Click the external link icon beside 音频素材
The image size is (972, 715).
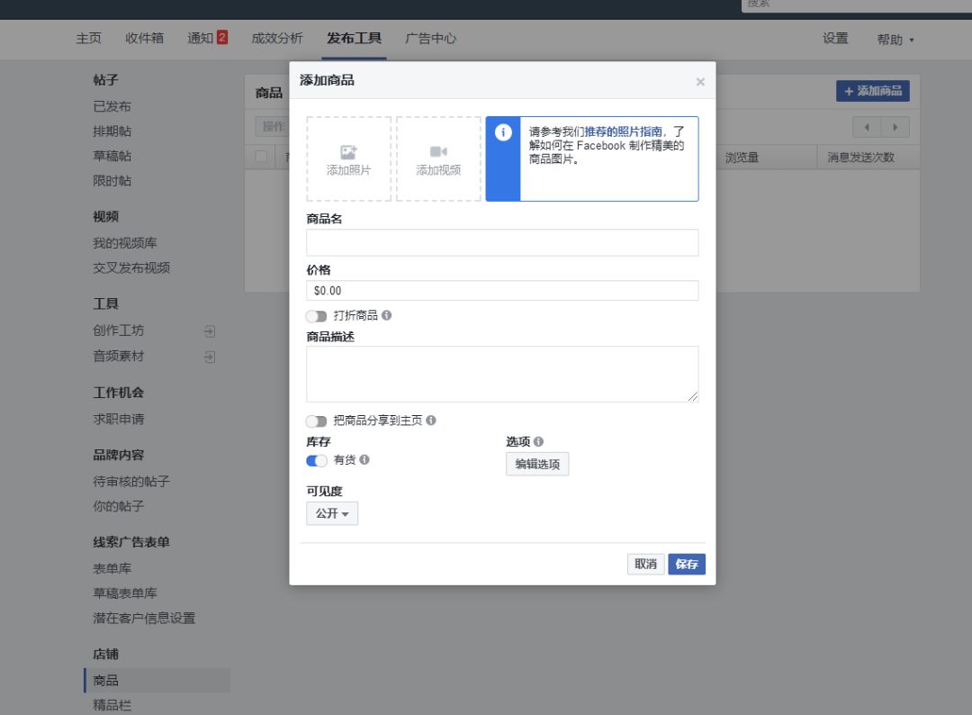[208, 357]
